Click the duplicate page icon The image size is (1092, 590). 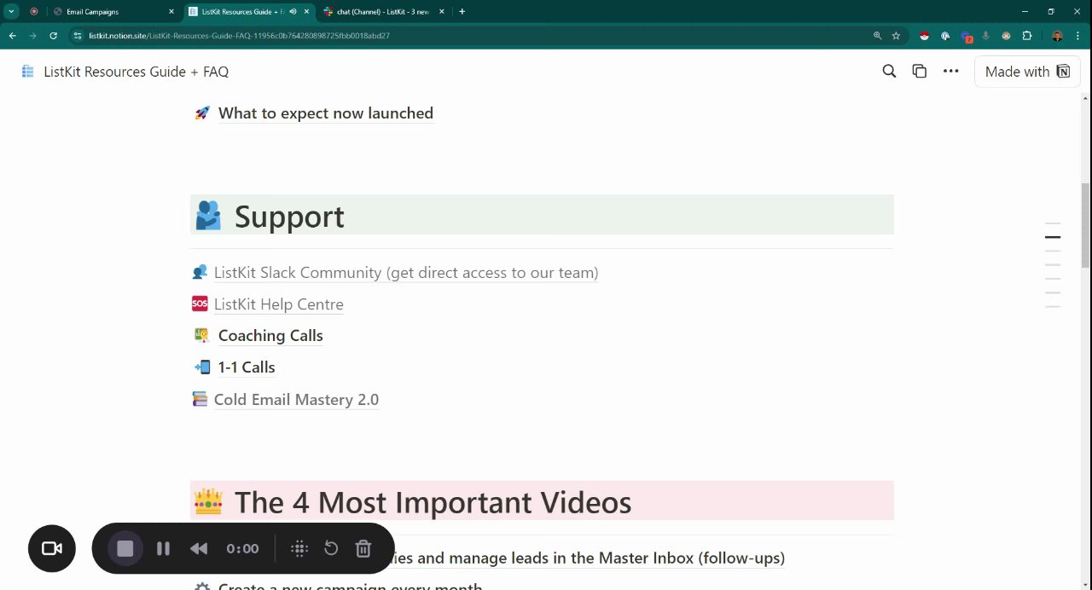pos(919,72)
